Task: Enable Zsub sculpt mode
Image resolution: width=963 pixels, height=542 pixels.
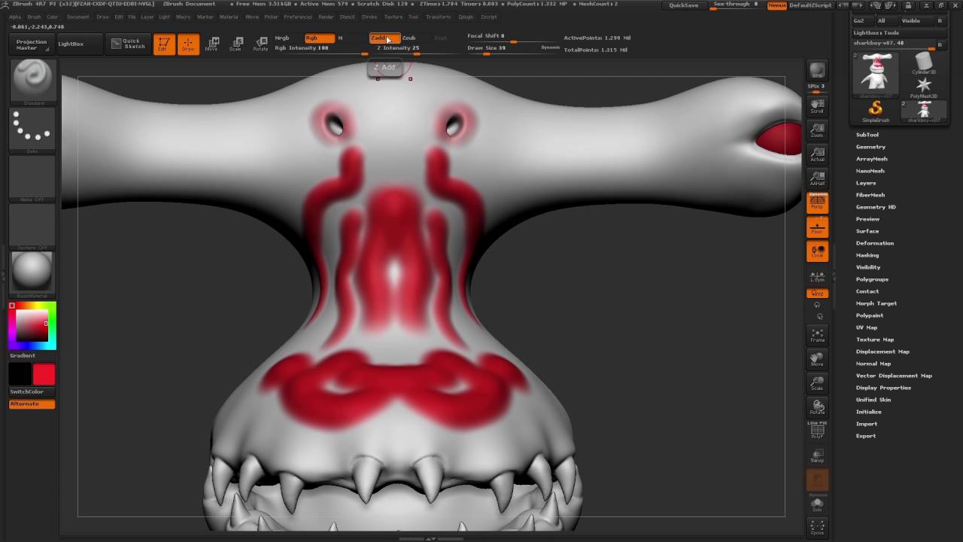Action: point(409,38)
